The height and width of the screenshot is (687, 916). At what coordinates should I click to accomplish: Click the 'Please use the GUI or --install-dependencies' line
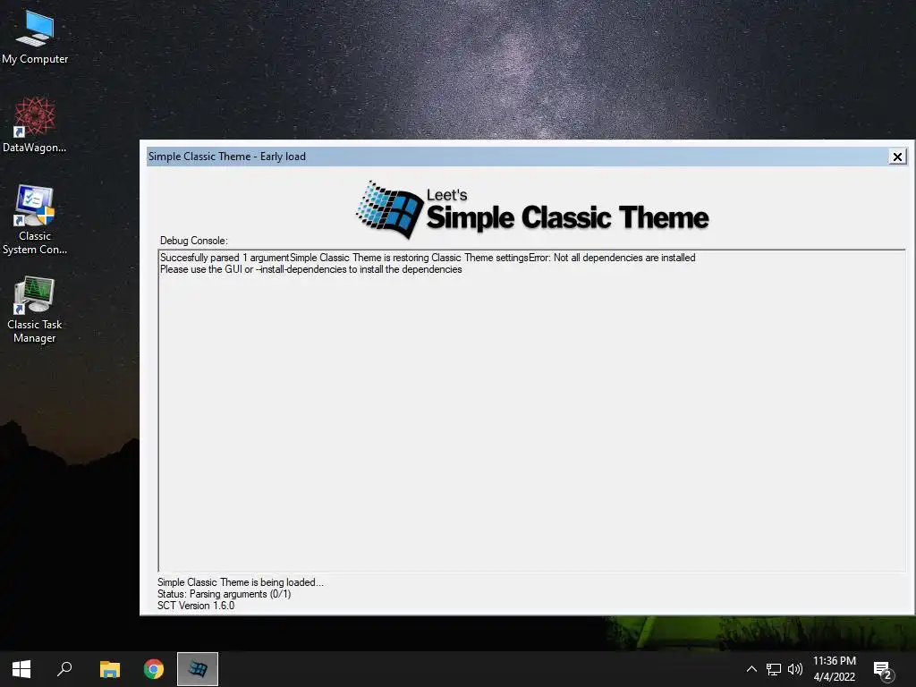click(x=310, y=269)
